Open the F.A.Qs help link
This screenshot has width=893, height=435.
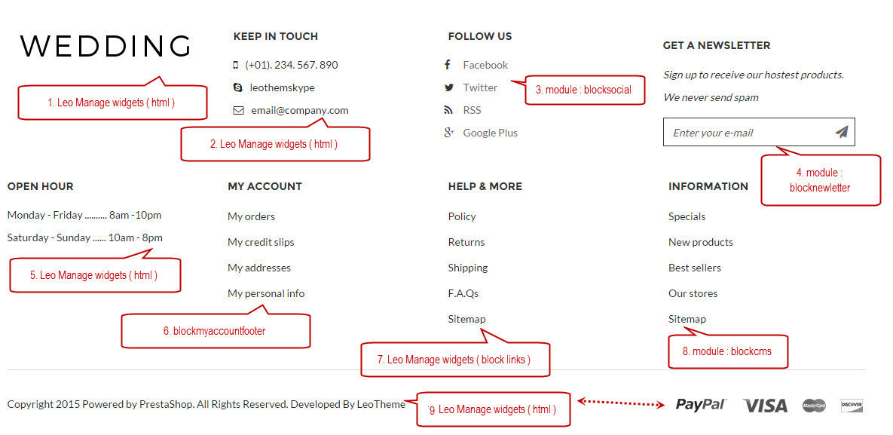tap(463, 293)
